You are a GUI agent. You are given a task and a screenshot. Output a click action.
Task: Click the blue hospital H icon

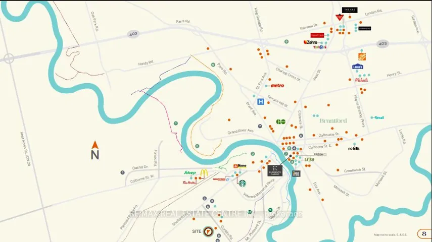point(261,102)
